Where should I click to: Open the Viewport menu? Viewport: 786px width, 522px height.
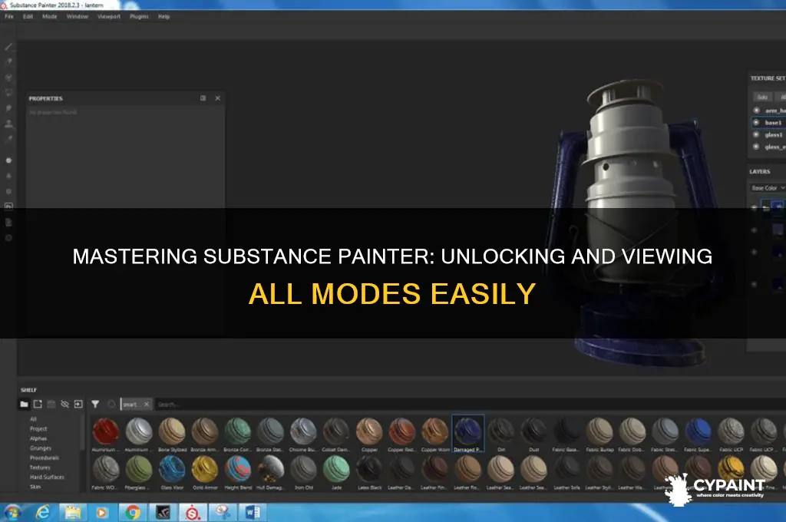pyautogui.click(x=109, y=17)
